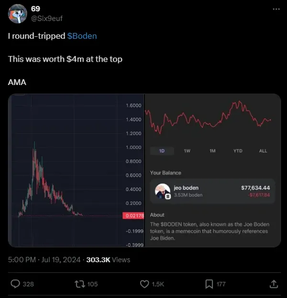
Task: Click the 0.02178 red price label
Action: click(x=133, y=216)
